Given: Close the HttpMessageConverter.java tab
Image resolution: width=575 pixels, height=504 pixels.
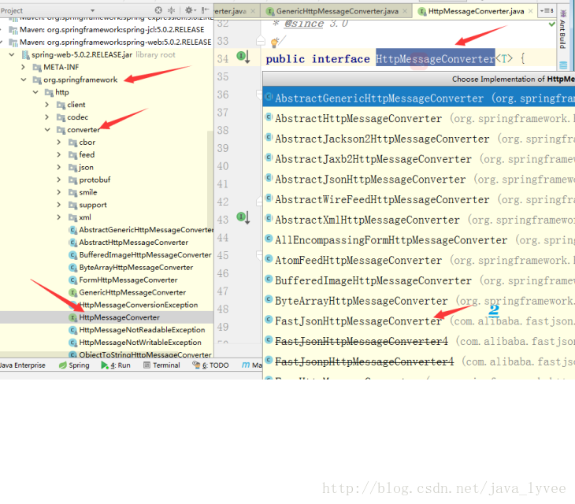Looking at the screenshot, I should pyautogui.click(x=531, y=11).
